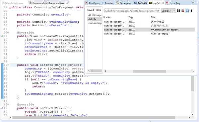Click 'tvCommunityName.setText' on line 45
Screen dimensions: 199x122
click(46, 94)
